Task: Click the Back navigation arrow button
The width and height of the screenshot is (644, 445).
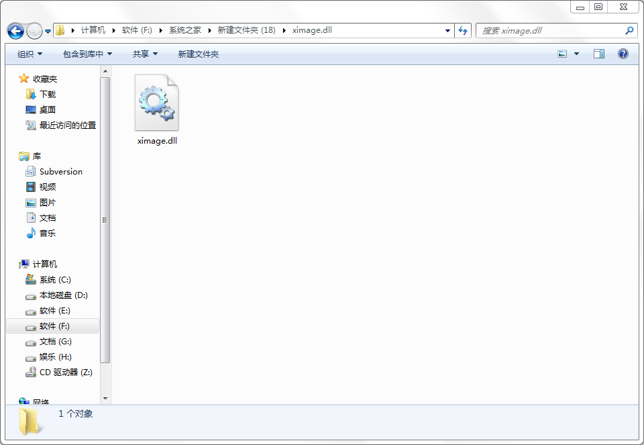Action: coord(15,31)
